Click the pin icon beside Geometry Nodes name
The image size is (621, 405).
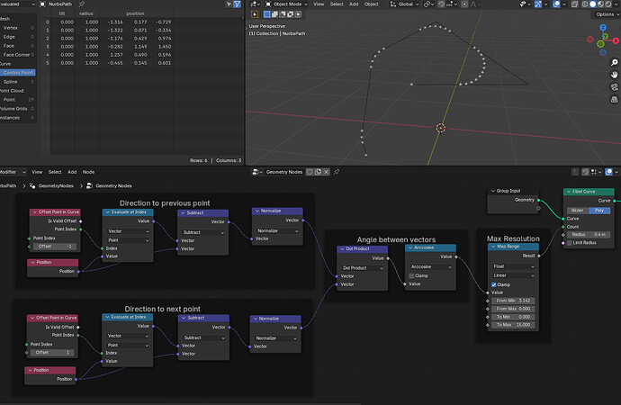[x=337, y=172]
